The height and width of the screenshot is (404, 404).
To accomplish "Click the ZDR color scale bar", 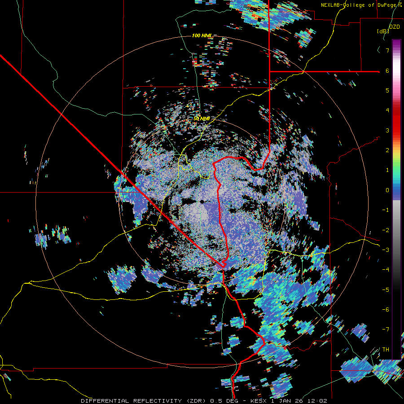I will [x=396, y=199].
